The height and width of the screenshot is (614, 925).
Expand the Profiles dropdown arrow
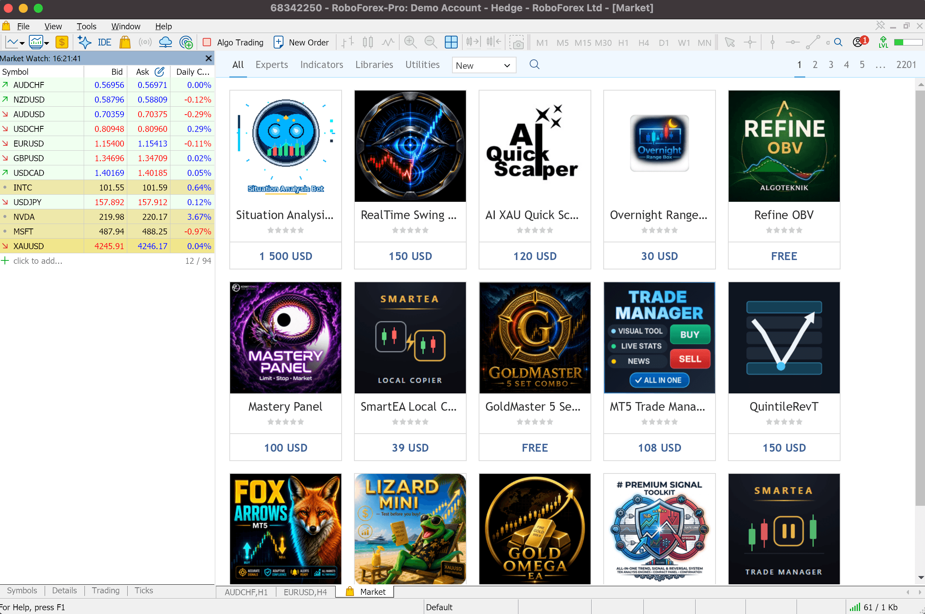coord(47,43)
